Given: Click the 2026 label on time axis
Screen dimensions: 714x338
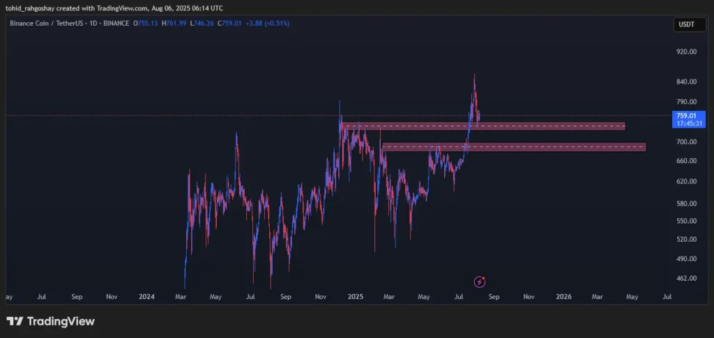Looking at the screenshot, I should [x=563, y=297].
